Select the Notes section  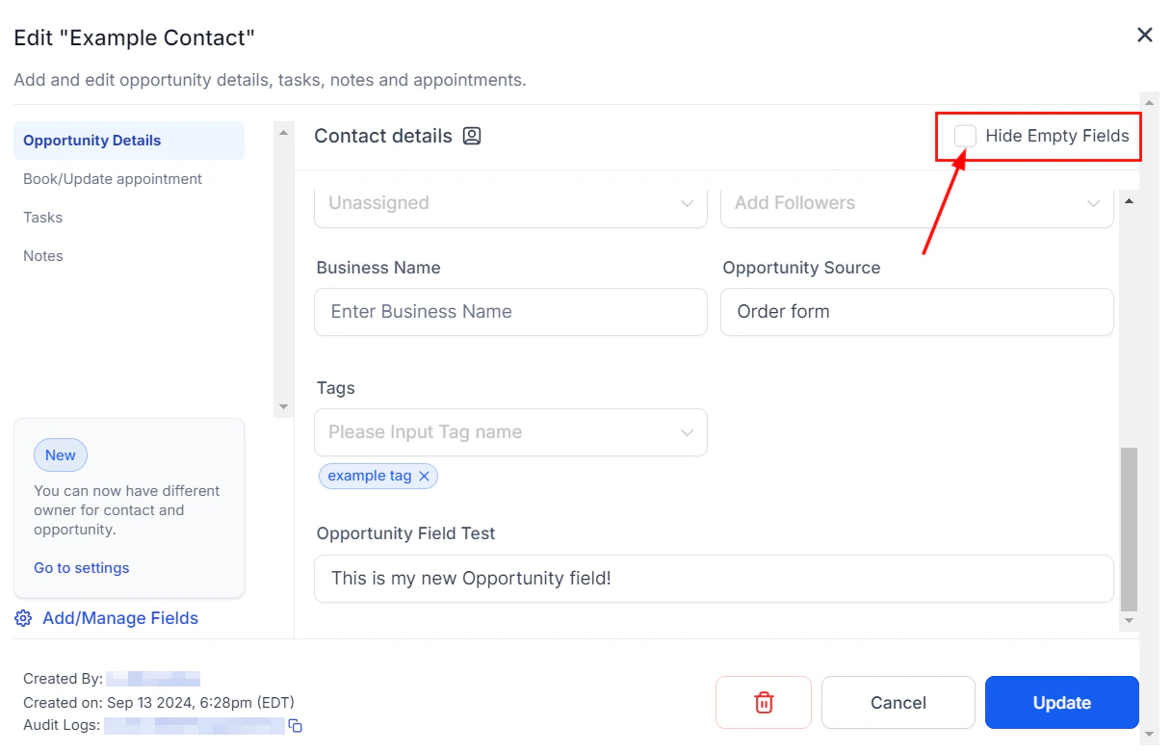point(42,255)
